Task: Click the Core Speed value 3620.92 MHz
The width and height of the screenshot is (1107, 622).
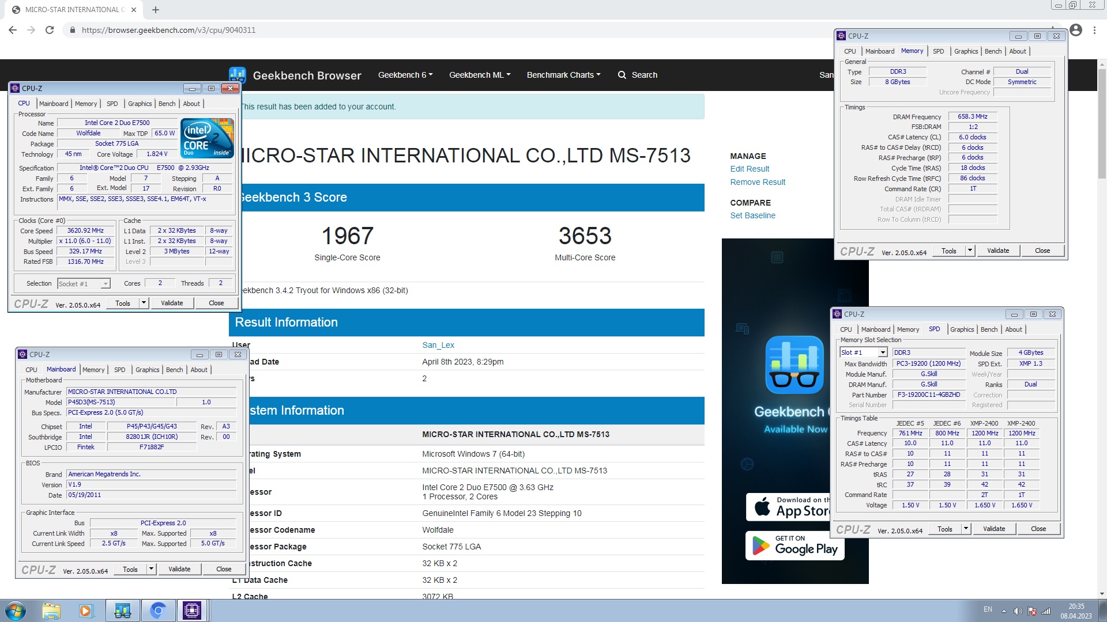Action: tap(85, 230)
